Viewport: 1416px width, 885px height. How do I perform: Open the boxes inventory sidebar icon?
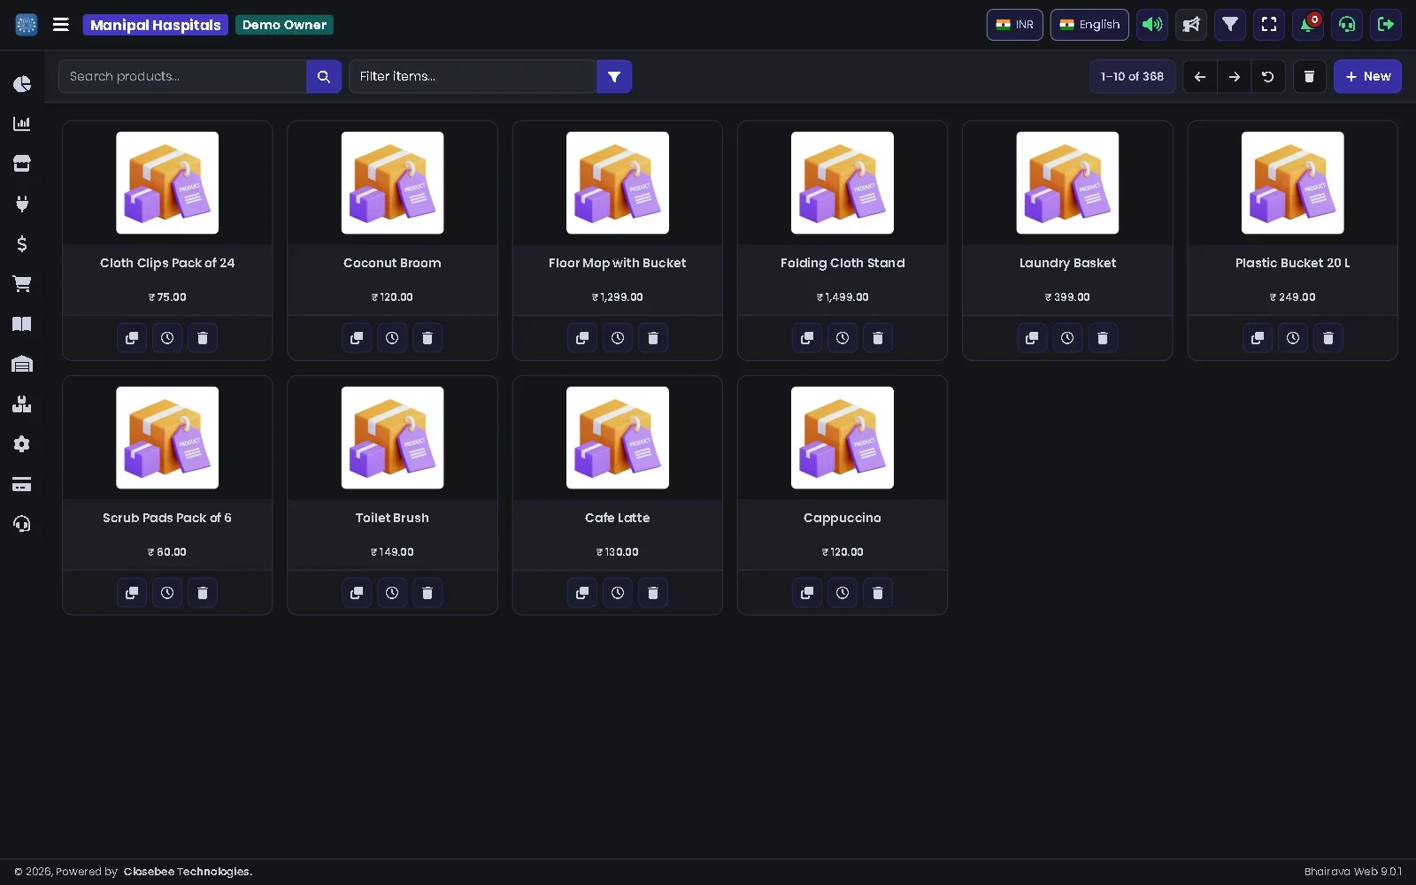click(22, 404)
